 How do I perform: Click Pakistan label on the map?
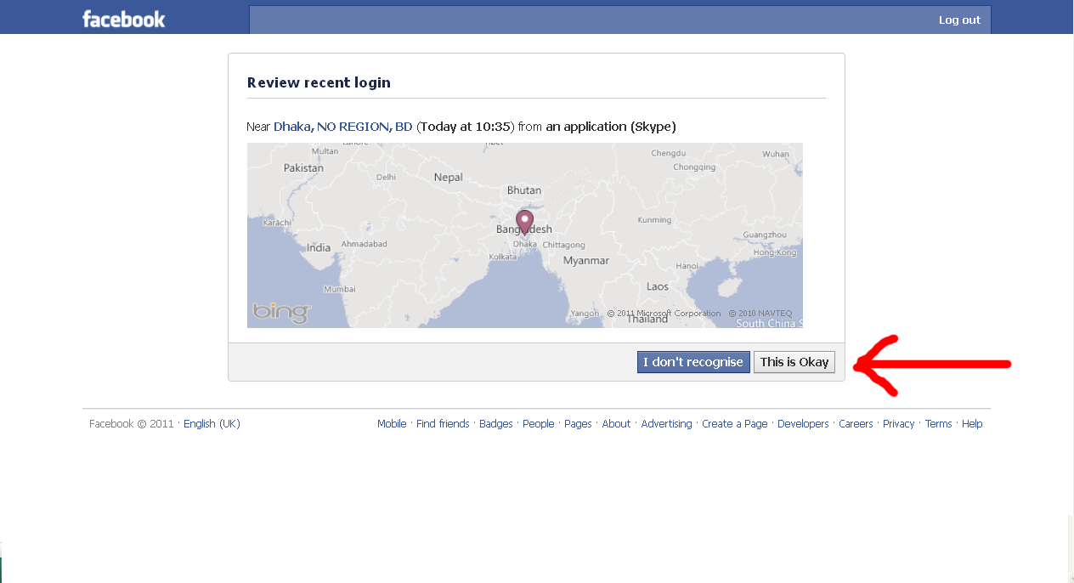[304, 168]
